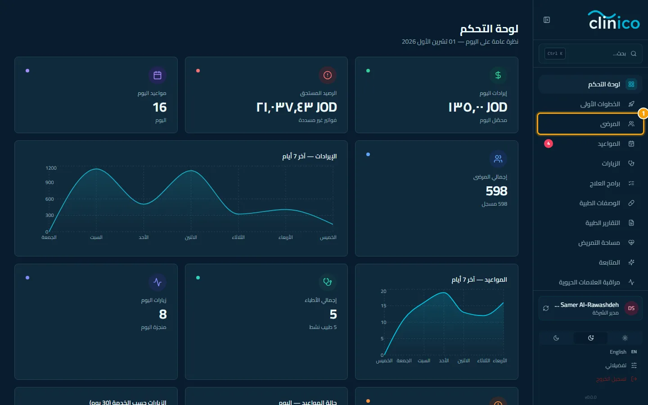Click the الأربعاء label on appointments chart
The height and width of the screenshot is (405, 648).
500,360
